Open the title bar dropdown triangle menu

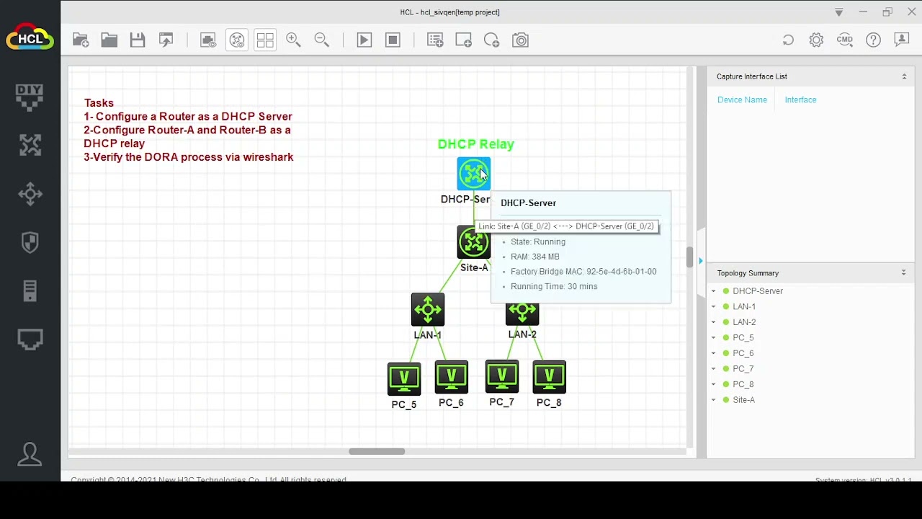point(839,12)
